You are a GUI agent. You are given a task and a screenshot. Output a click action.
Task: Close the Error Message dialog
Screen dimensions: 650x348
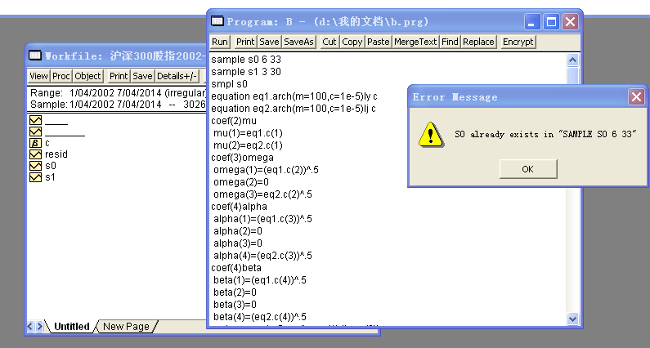tap(636, 97)
